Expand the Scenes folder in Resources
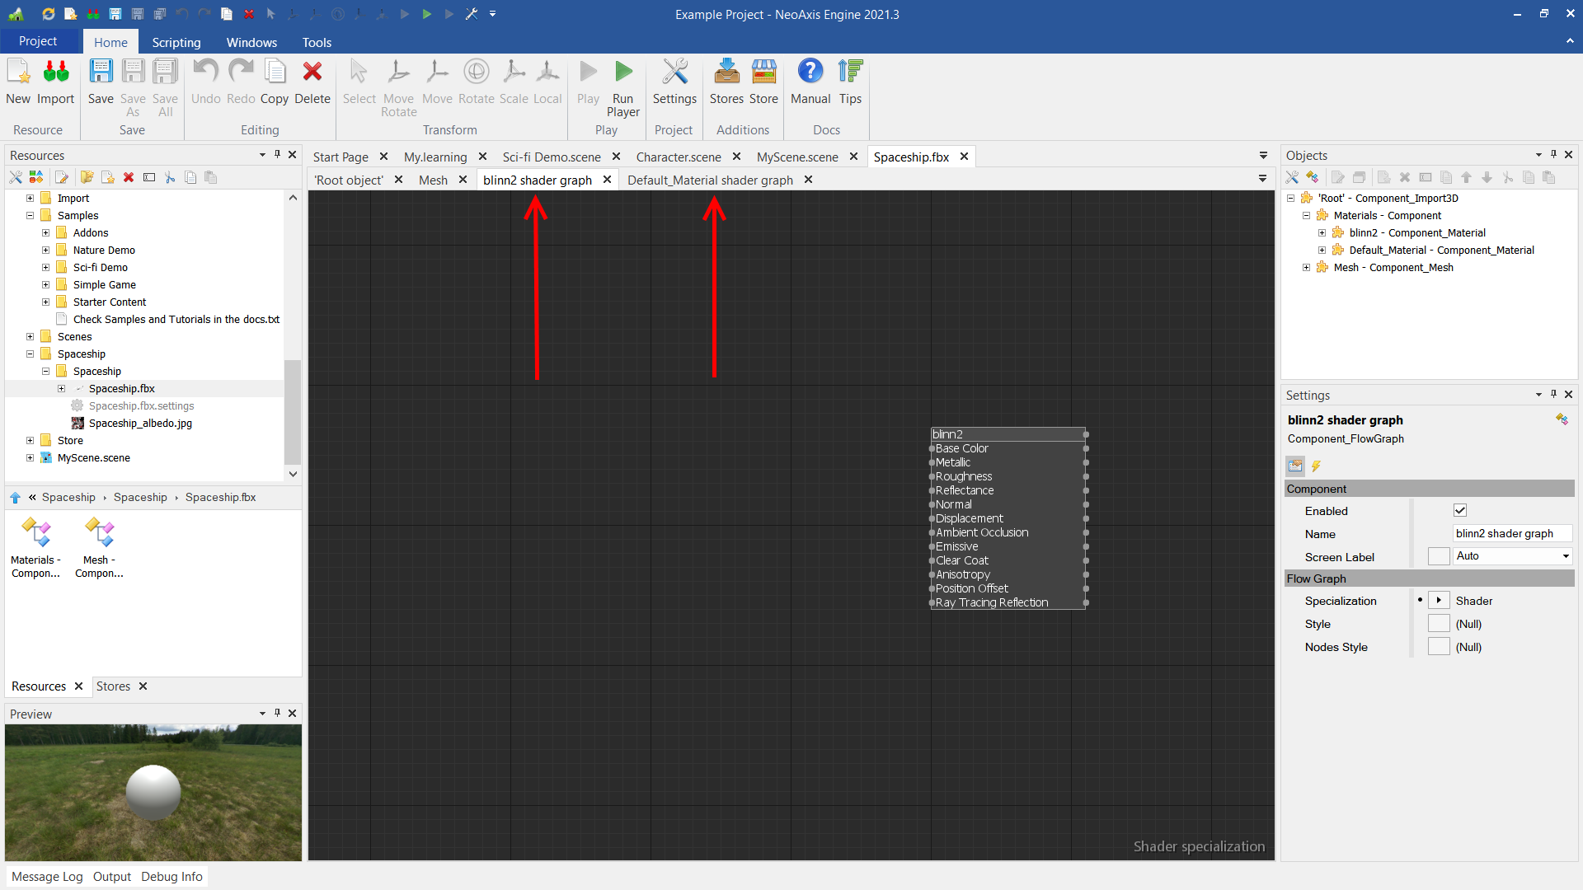Screen dimensions: 1583x890 click(x=31, y=337)
